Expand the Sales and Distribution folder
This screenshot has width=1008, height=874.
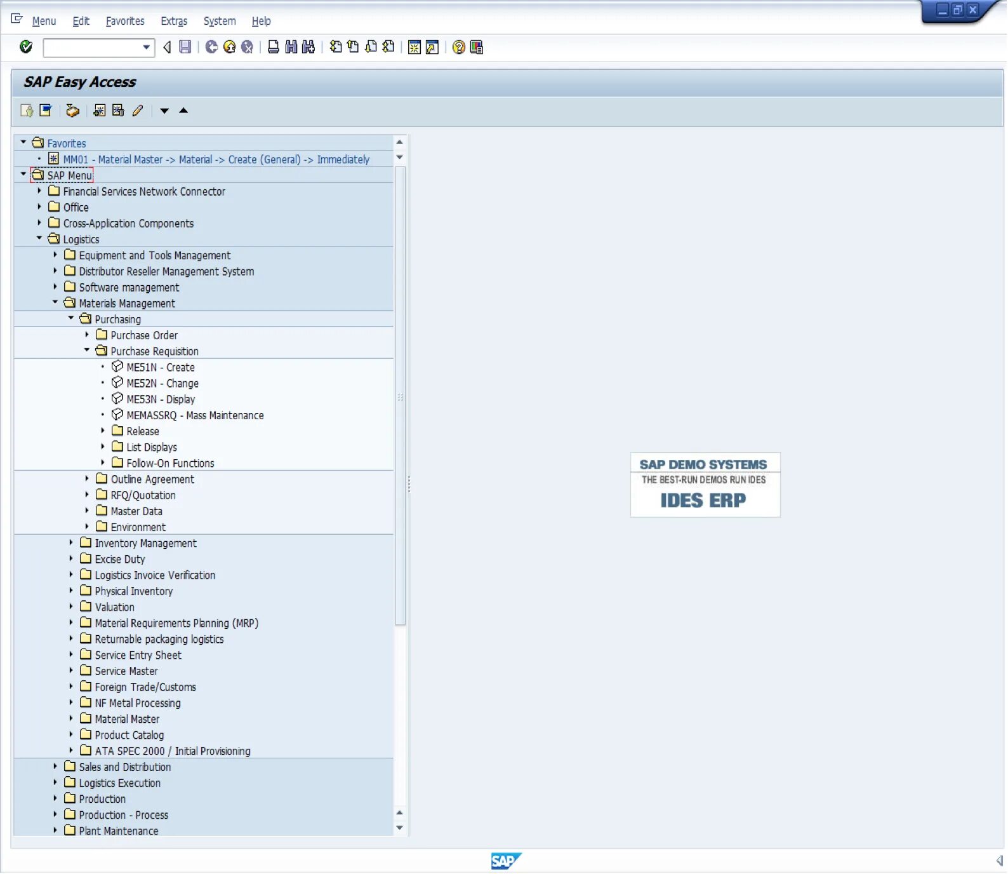(55, 767)
